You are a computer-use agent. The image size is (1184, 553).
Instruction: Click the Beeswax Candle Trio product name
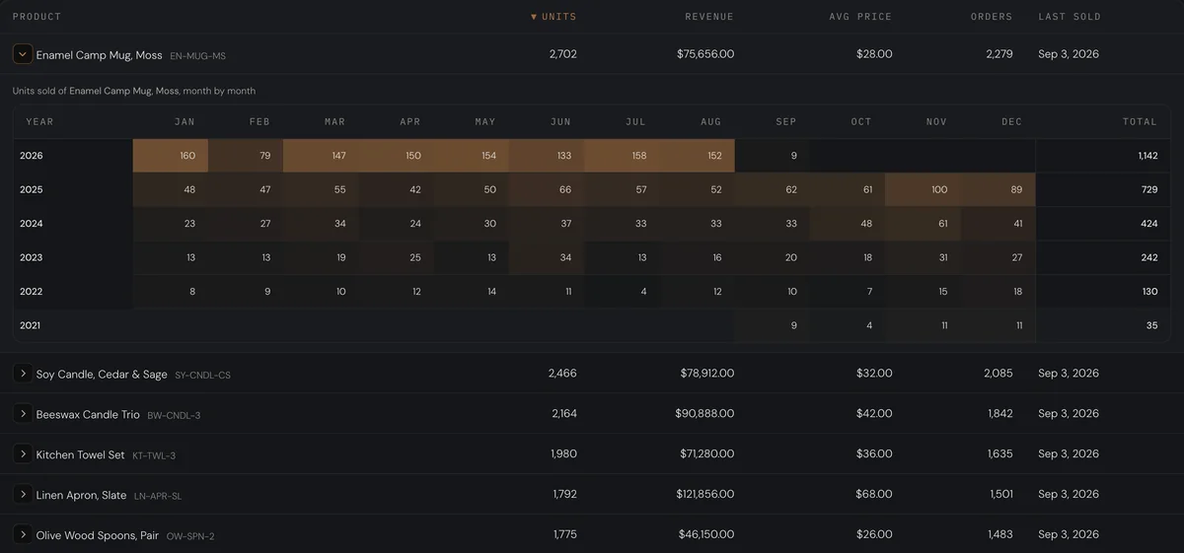[88, 414]
